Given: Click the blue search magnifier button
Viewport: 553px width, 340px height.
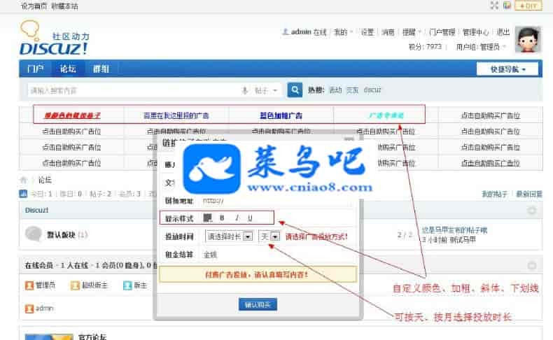Looking at the screenshot, I should tap(295, 90).
